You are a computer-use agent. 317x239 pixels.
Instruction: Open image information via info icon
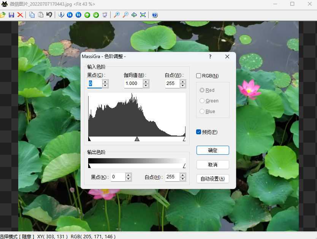click(61, 15)
